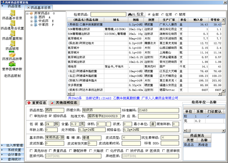This screenshot has width=228, height=163.
Task: Expand 查询统计 sidebar section
Action: (x=12, y=159)
